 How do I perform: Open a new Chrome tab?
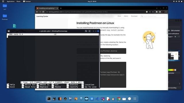click(61, 8)
